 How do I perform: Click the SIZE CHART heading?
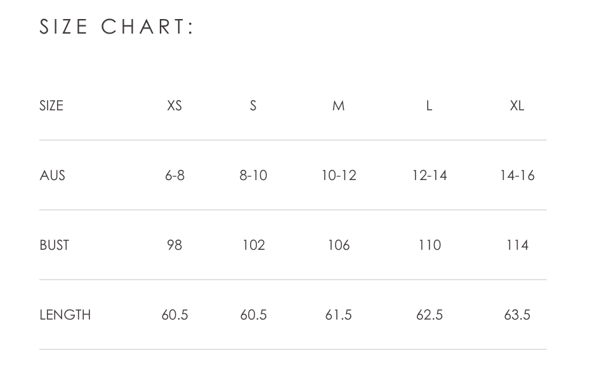[116, 27]
